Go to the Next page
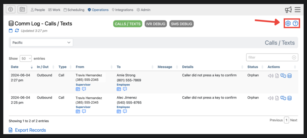 pyautogui.click(x=294, y=120)
